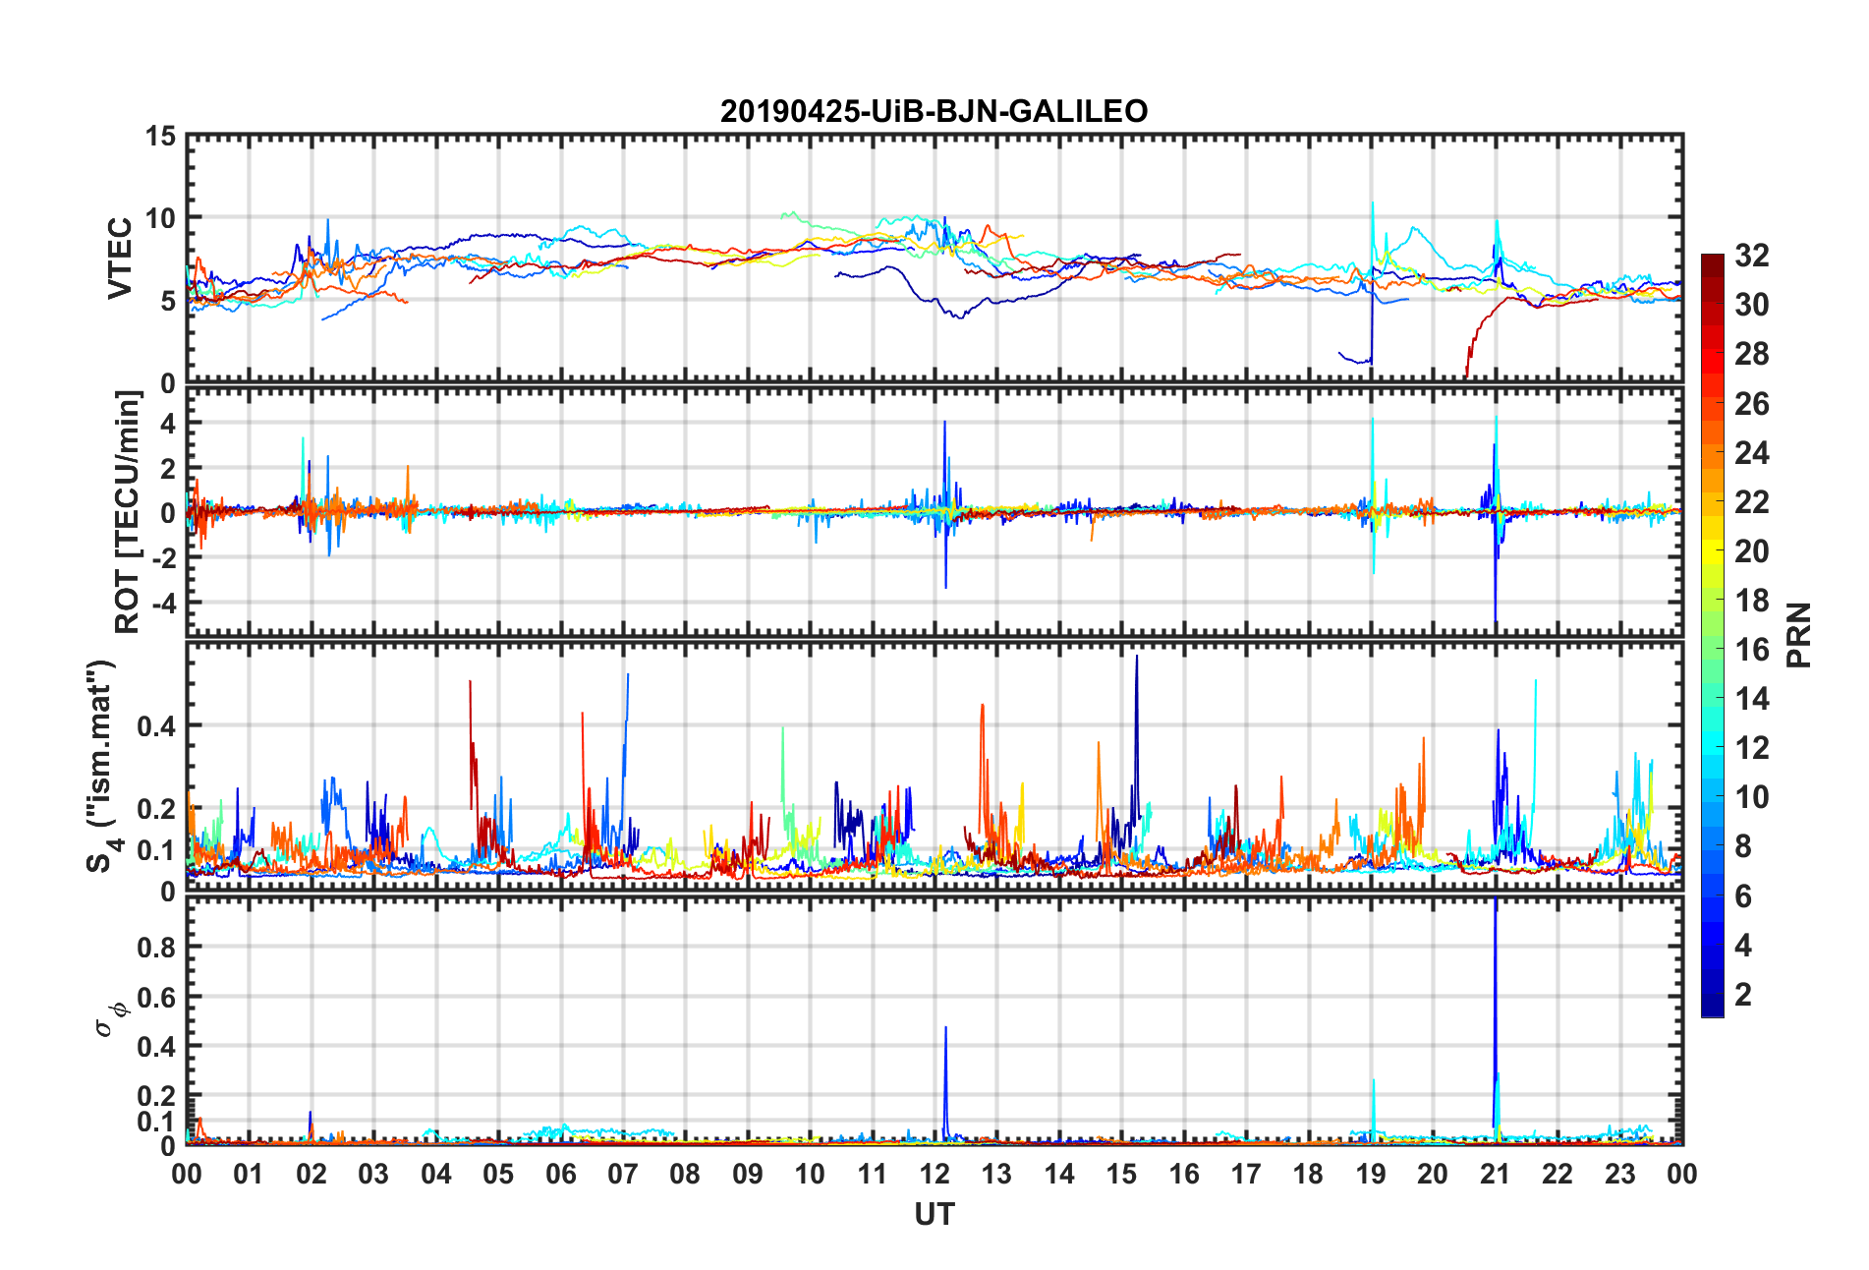This screenshot has height=1270, width=1869.
Task: Click the PRN colorbar gradient
Action: click(x=1712, y=635)
